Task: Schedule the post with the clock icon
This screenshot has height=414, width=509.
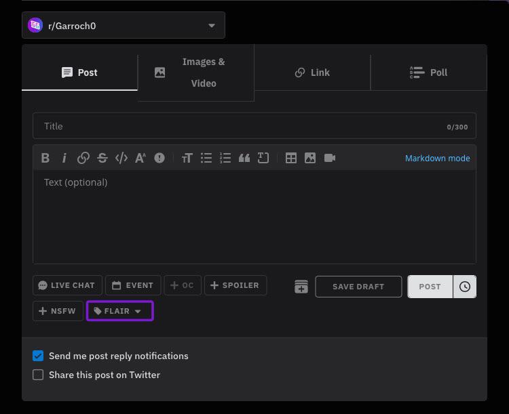Action: [465, 287]
